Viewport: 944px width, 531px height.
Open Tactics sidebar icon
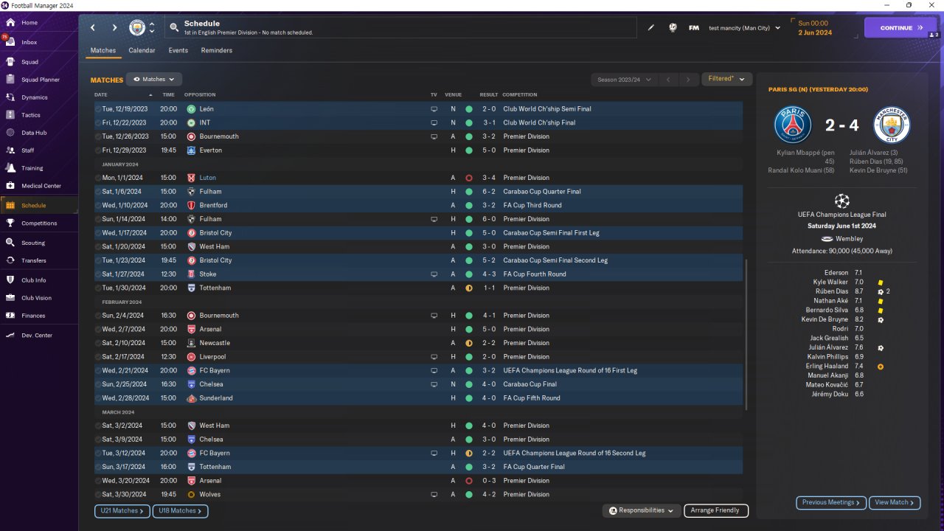[x=10, y=115]
